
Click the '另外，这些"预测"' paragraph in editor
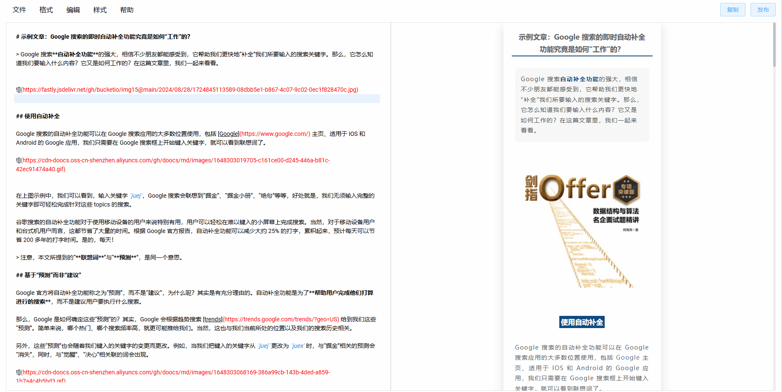click(196, 350)
